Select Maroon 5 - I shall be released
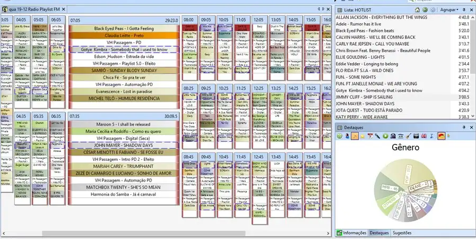This screenshot has height=239, width=476. tap(124, 124)
